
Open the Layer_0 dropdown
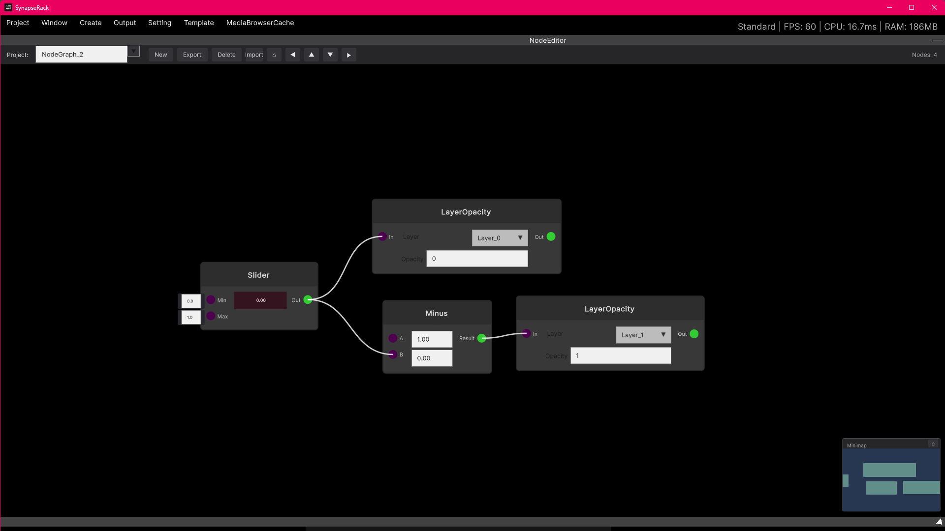[500, 238]
